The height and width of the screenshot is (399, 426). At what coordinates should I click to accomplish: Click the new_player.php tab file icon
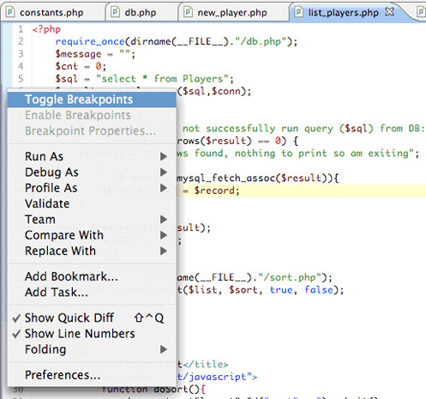click(188, 12)
